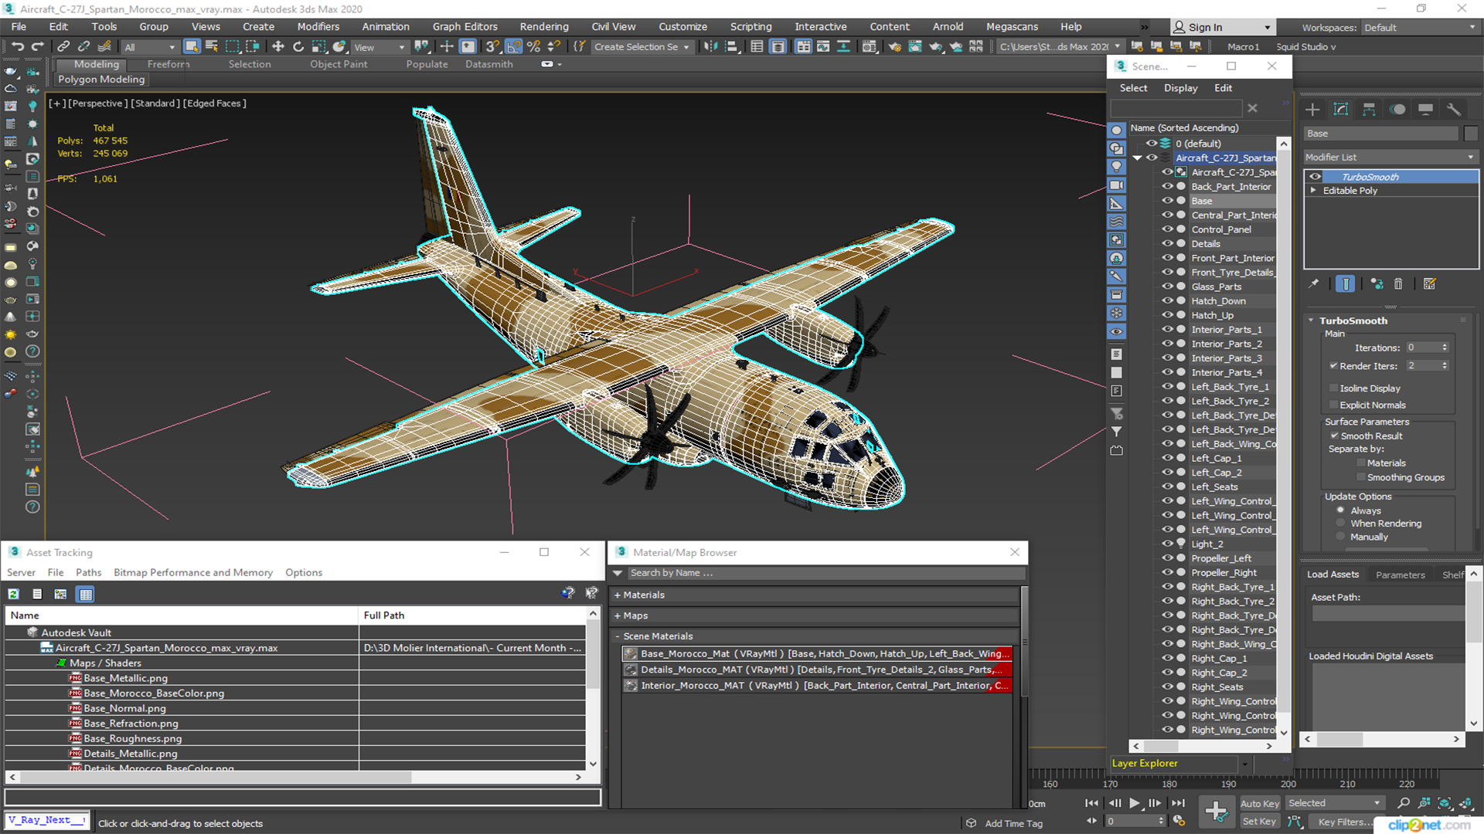
Task: Remove modifier with trash icon
Action: pyautogui.click(x=1398, y=284)
